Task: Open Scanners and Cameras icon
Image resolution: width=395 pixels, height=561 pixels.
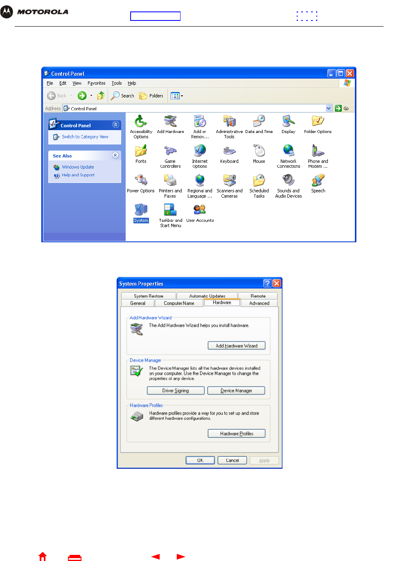Action: (x=229, y=186)
